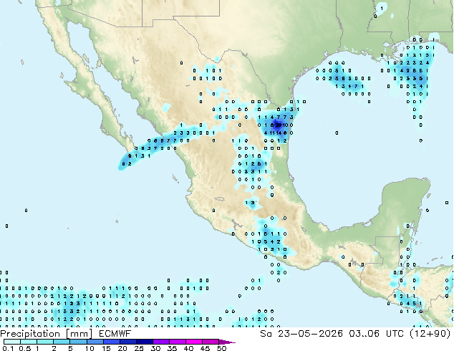This screenshot has width=454, height=351.
Task: Click the '[mm]' unit label
Action: (x=79, y=334)
